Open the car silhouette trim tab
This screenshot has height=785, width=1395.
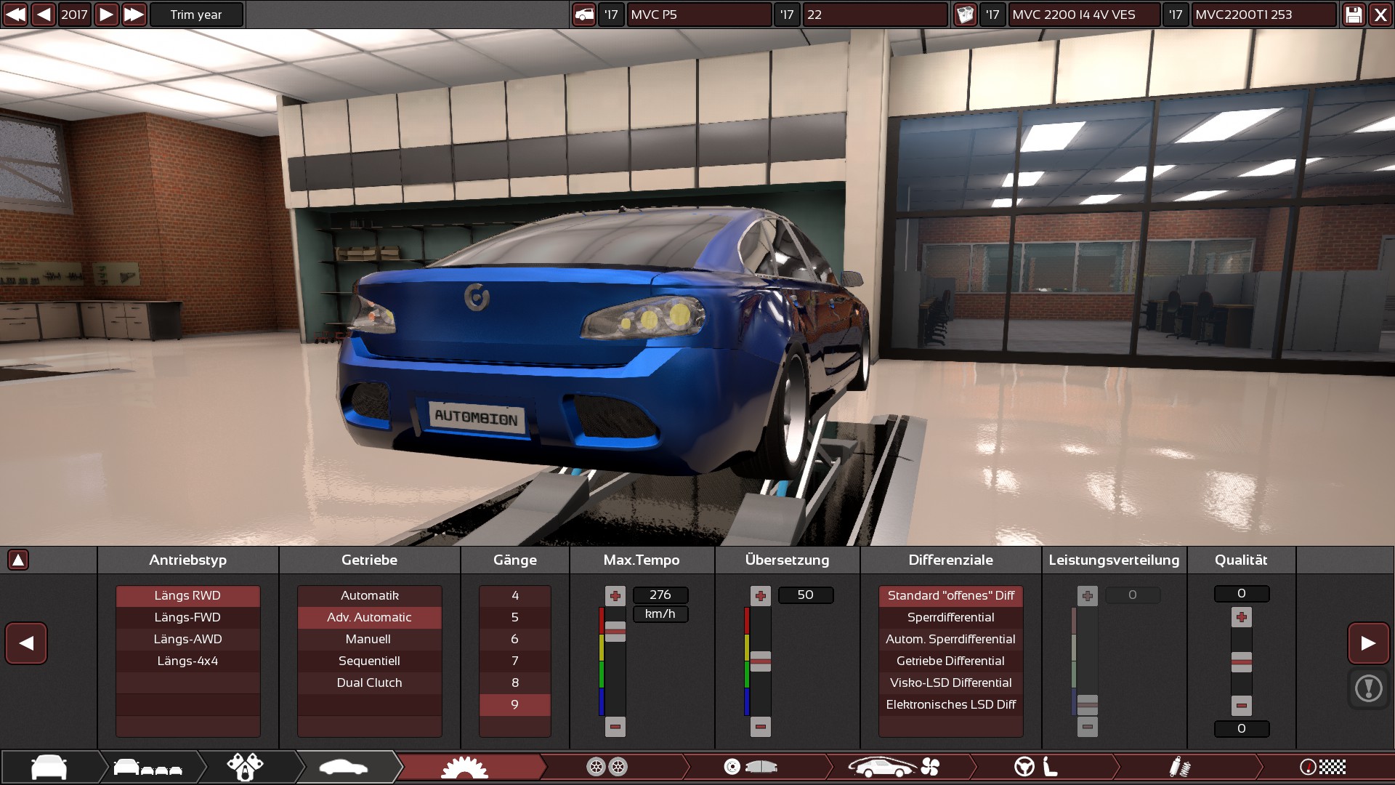point(344,767)
